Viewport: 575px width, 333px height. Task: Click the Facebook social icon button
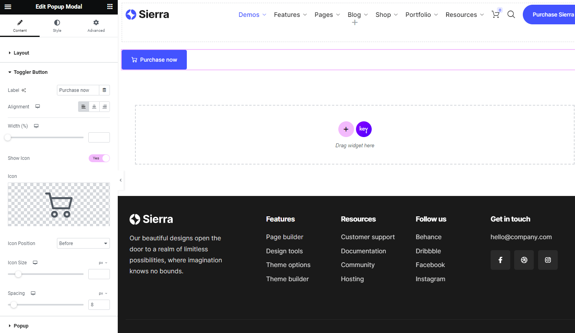coord(500,260)
